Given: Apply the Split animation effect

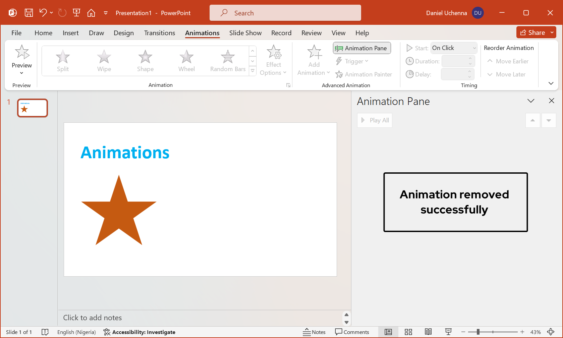Looking at the screenshot, I should [x=63, y=61].
